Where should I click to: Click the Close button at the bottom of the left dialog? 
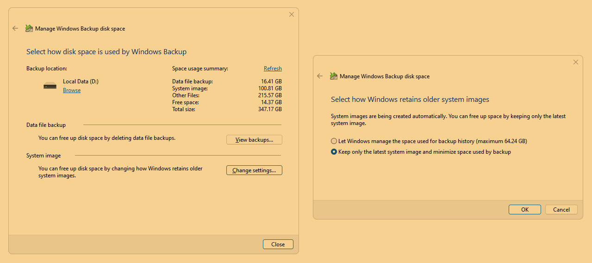point(278,244)
